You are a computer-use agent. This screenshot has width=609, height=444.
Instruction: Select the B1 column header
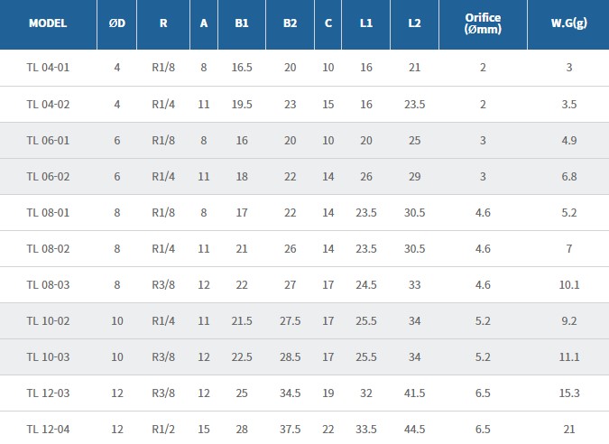click(x=242, y=23)
